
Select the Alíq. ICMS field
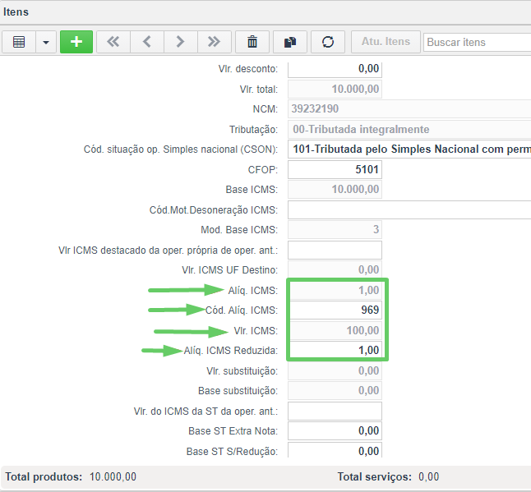pyautogui.click(x=335, y=290)
